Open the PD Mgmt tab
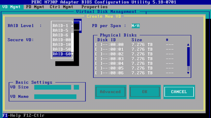The width and height of the screenshot is (211, 118). pos(35,7)
